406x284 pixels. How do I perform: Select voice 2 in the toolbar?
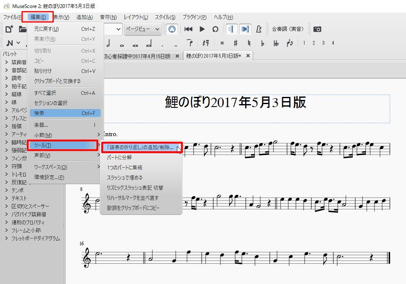click(314, 43)
